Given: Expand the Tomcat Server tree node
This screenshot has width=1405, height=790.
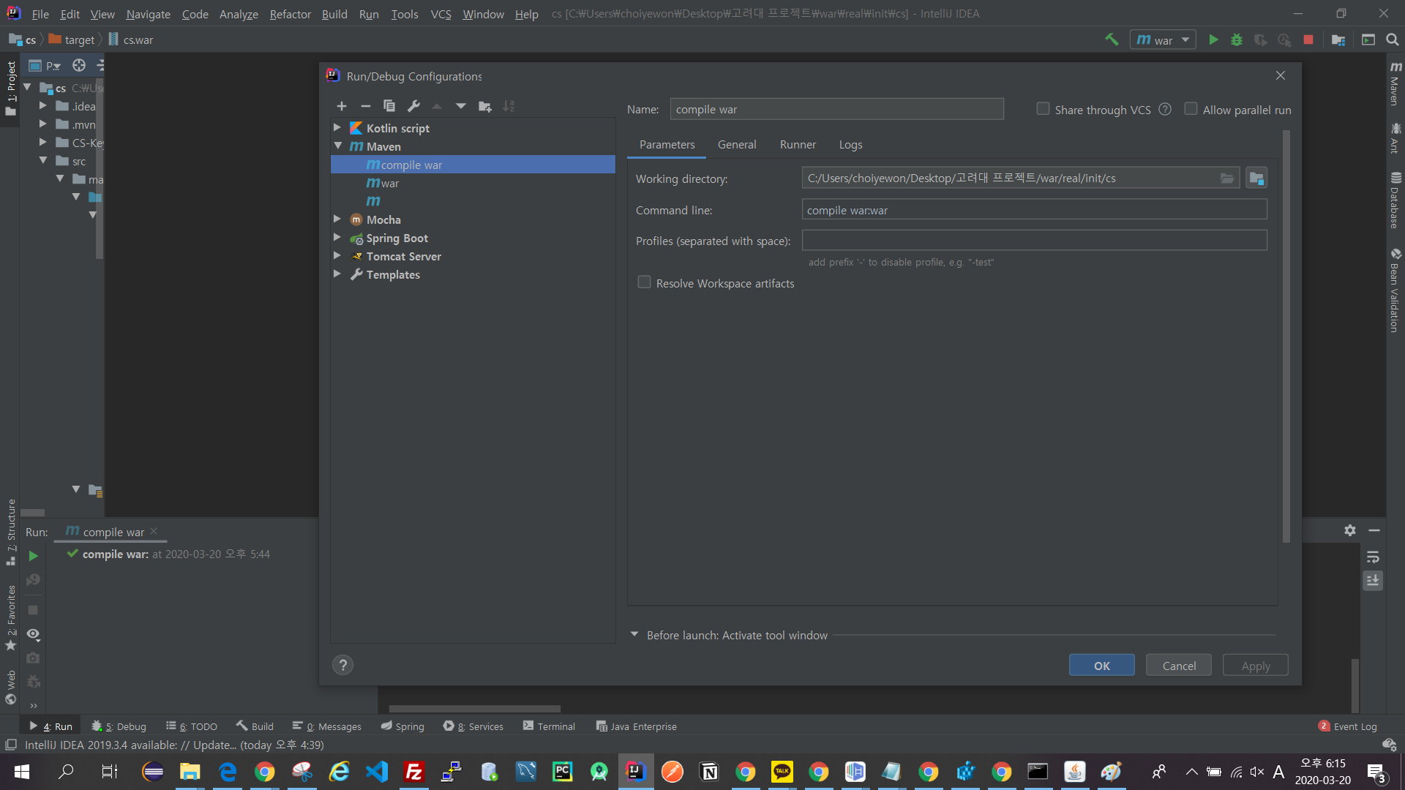Looking at the screenshot, I should pos(337,256).
